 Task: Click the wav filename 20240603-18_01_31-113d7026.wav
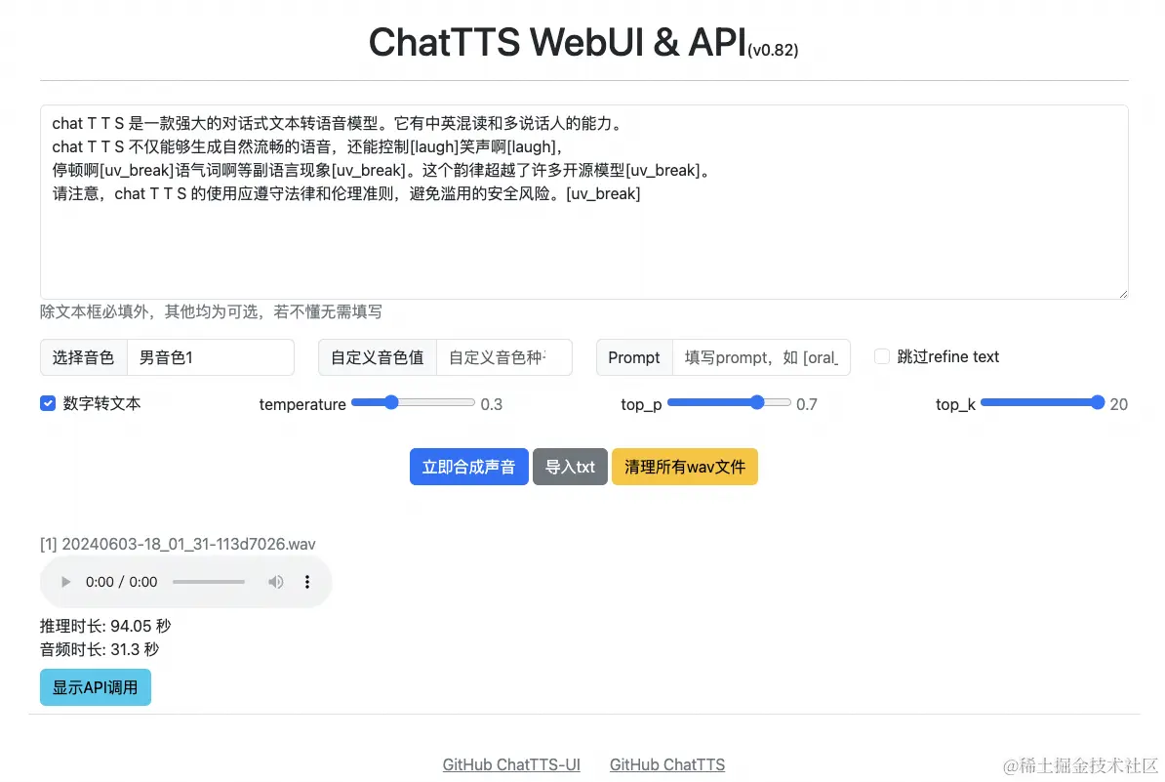tap(188, 544)
